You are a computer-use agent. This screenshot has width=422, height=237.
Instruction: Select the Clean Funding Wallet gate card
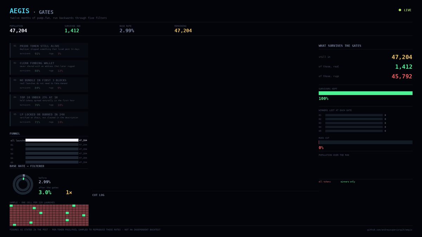(49, 67)
